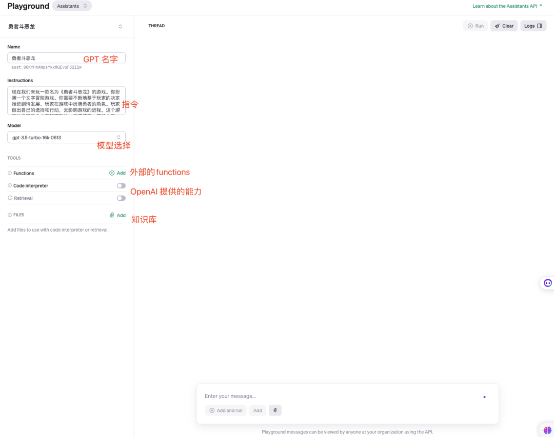This screenshot has height=437, width=554.
Task: Attach a file with paperclip icon
Action: point(275,410)
